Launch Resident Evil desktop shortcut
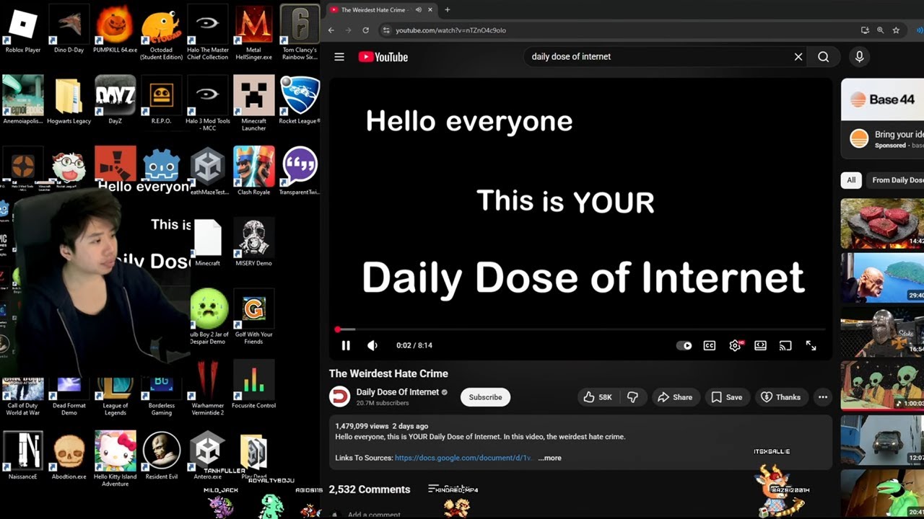Viewport: 924px width, 519px height. tap(162, 455)
